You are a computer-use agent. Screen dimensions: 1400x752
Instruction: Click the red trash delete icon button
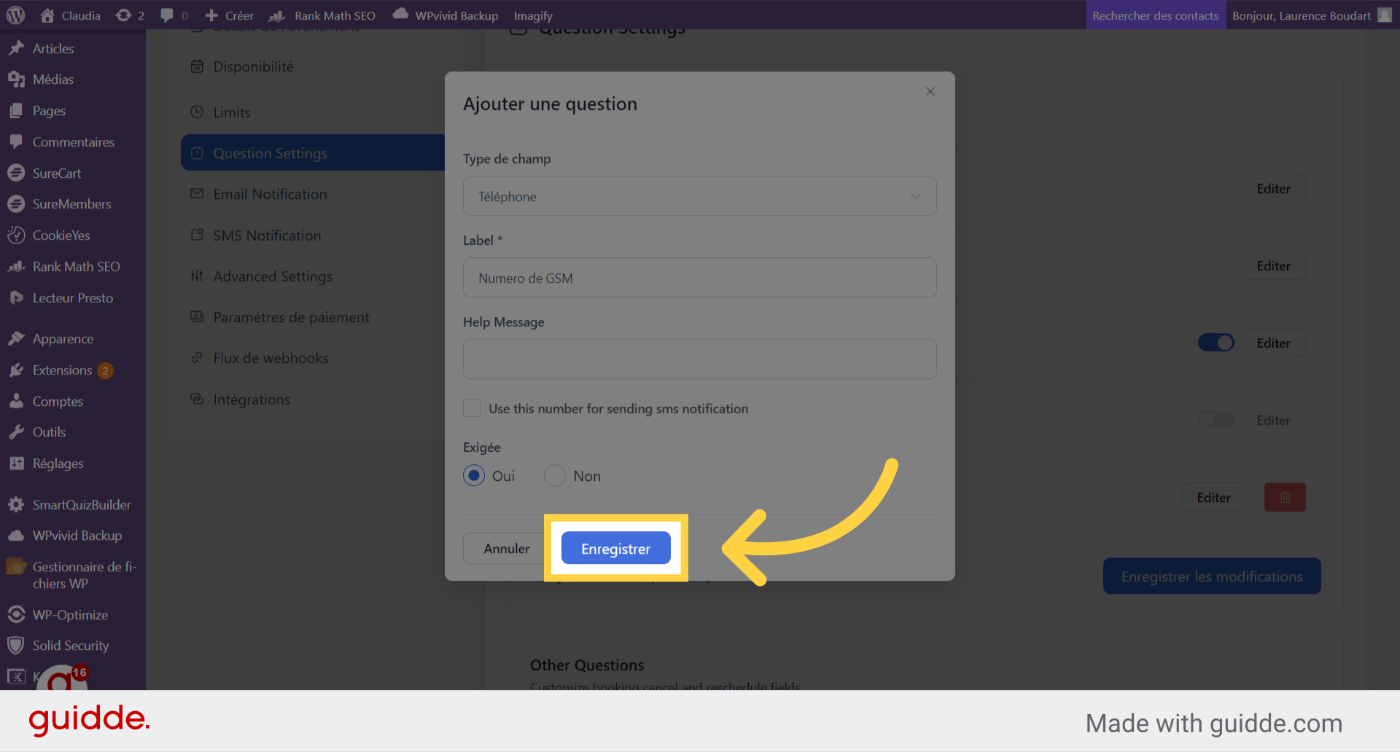pyautogui.click(x=1285, y=497)
